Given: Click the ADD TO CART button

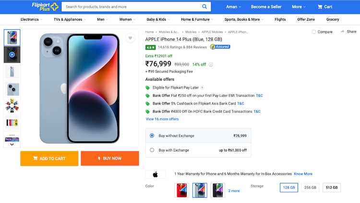Looking at the screenshot, I should point(49,158).
